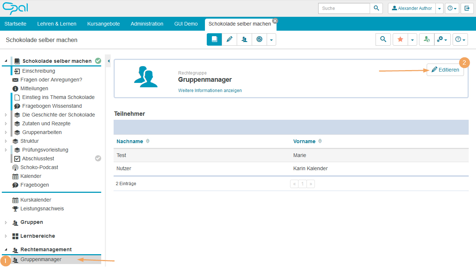The width and height of the screenshot is (476, 279).
Task: Click Weitere Informationen anzeigen link
Action: (210, 91)
